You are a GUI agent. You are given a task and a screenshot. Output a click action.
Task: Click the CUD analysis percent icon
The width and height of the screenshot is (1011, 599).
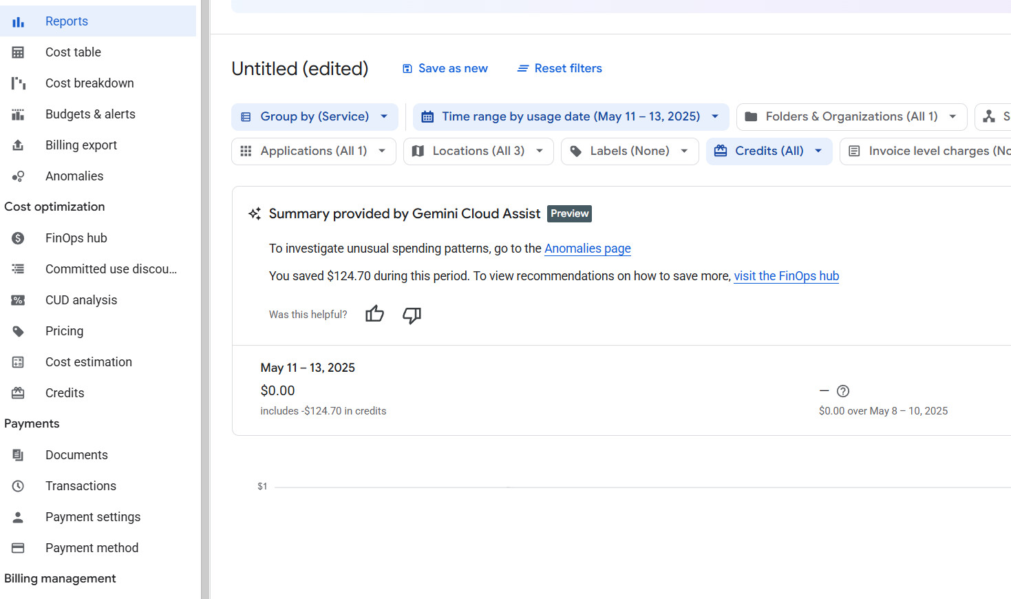pos(19,300)
